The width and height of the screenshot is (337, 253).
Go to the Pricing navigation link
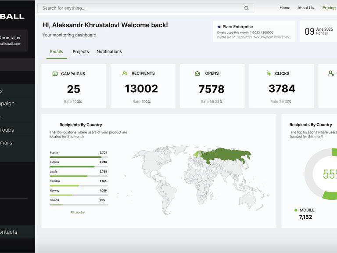(329, 8)
